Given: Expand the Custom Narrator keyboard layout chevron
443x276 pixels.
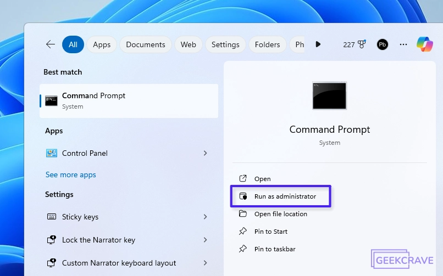Looking at the screenshot, I should pos(206,263).
